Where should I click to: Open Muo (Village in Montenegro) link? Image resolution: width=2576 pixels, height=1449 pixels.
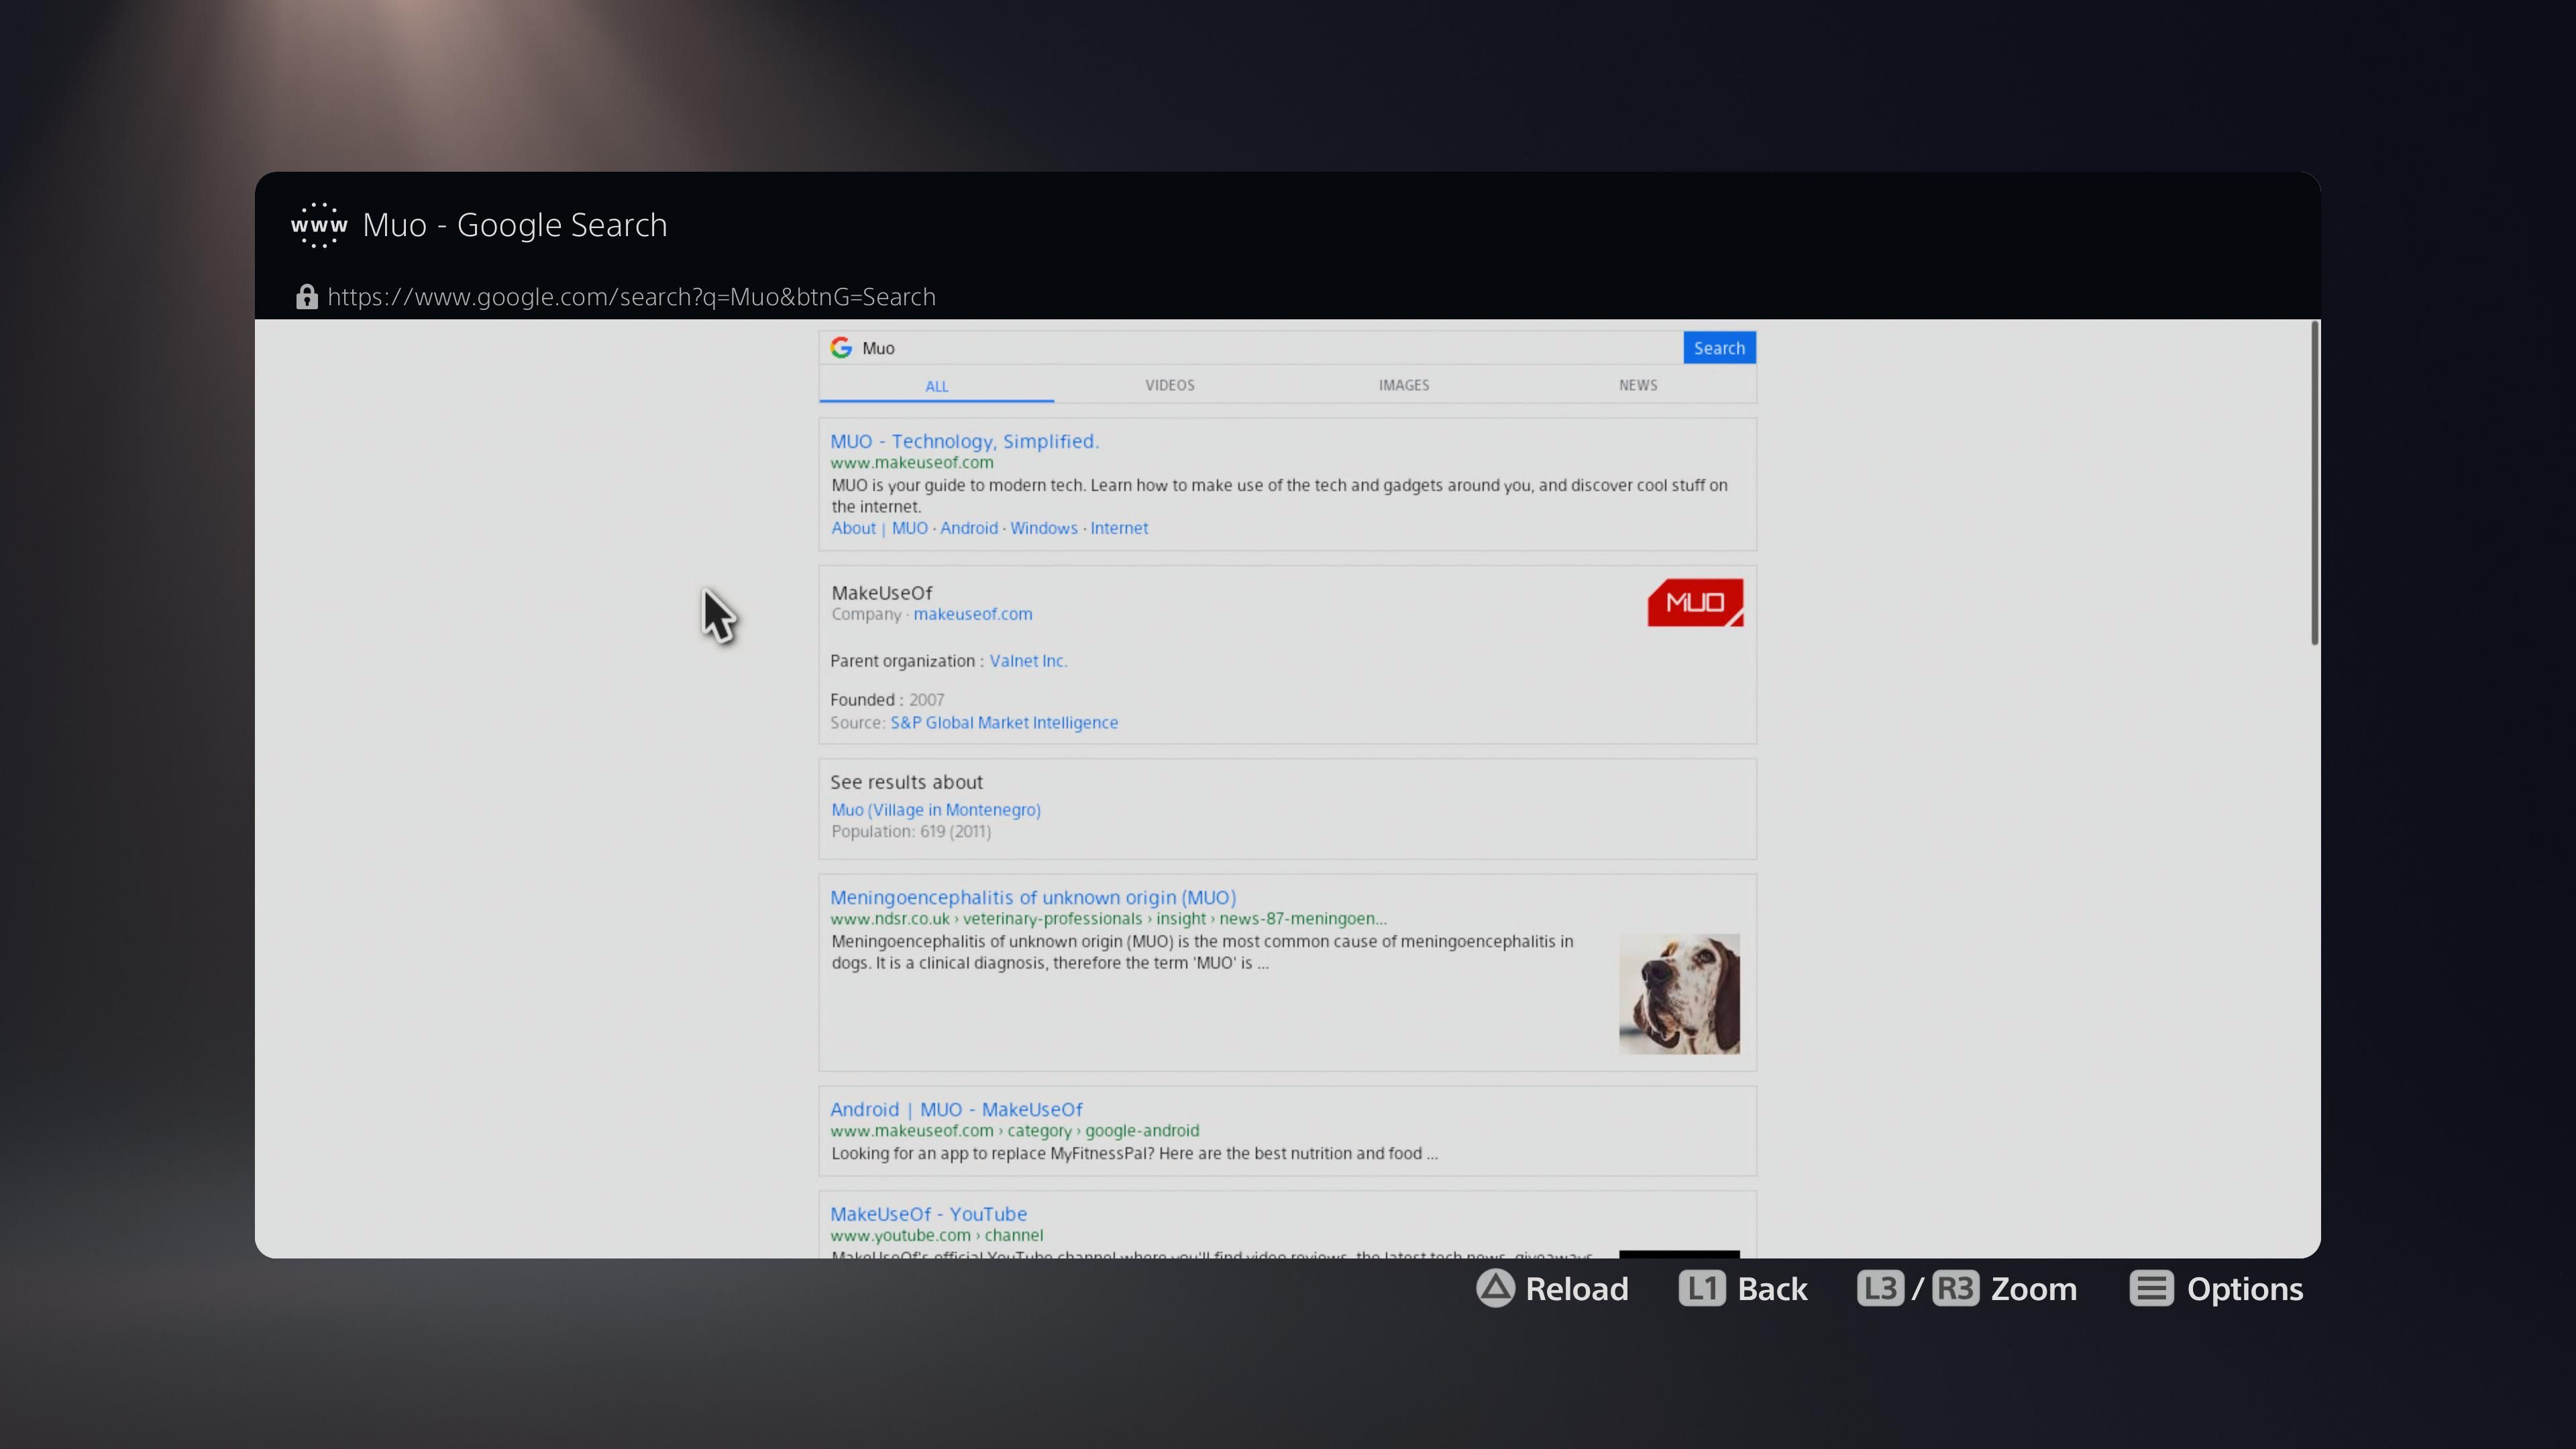(x=935, y=810)
